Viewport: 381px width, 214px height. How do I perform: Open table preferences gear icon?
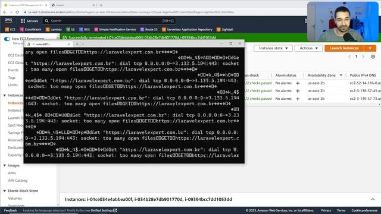point(373,57)
